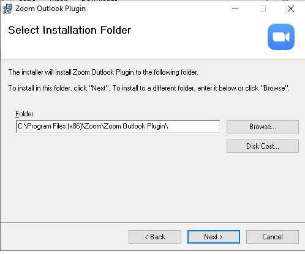
Task: Click the To install in this folder instruction text
Action: (149, 88)
